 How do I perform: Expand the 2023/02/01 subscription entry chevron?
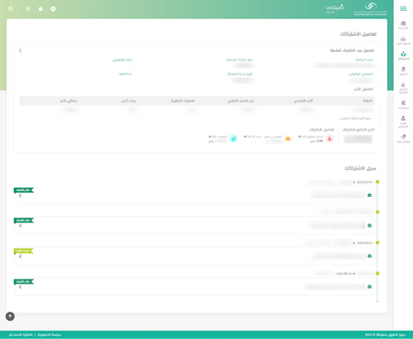pos(20,195)
